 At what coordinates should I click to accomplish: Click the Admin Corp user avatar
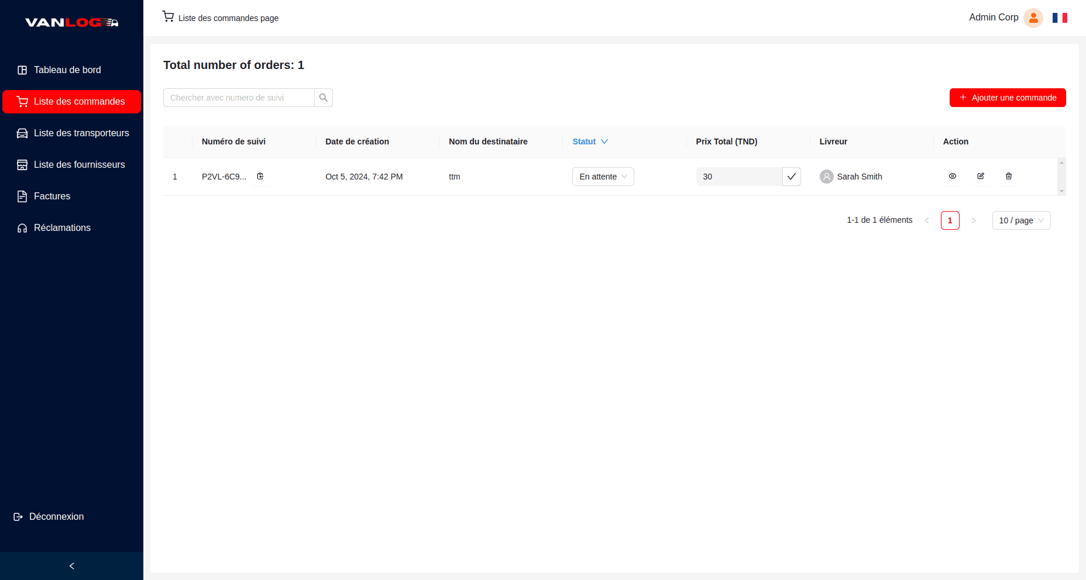1033,18
